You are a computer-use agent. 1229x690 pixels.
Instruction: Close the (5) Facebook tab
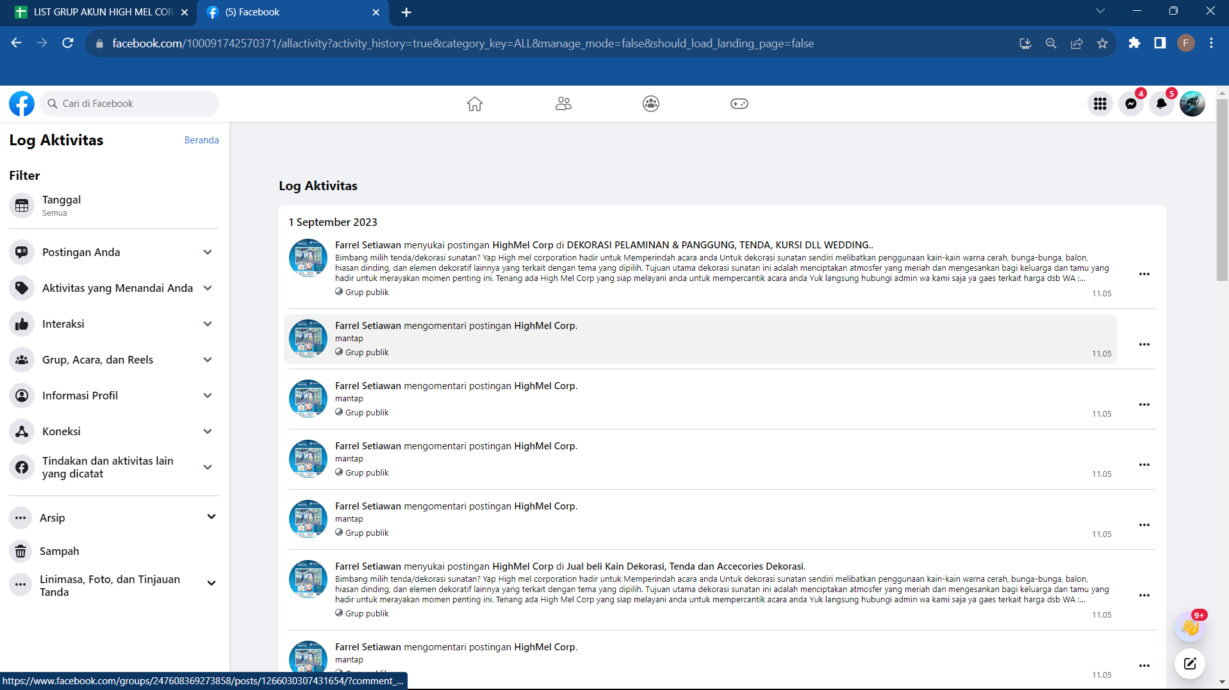376,12
